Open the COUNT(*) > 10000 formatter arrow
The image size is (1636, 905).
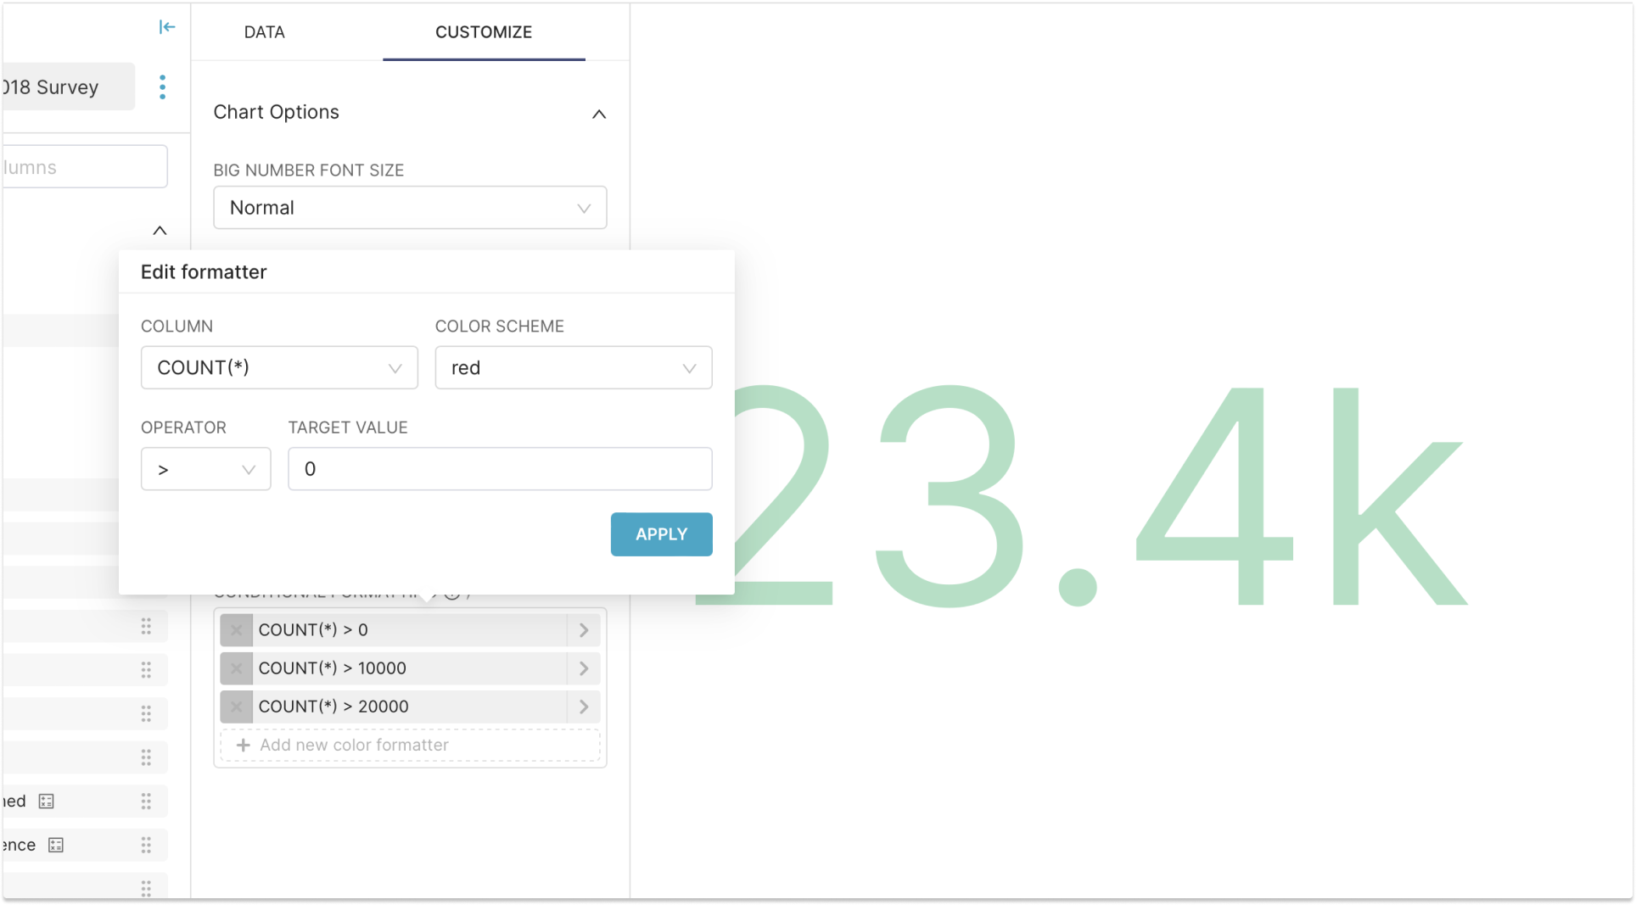(x=584, y=668)
